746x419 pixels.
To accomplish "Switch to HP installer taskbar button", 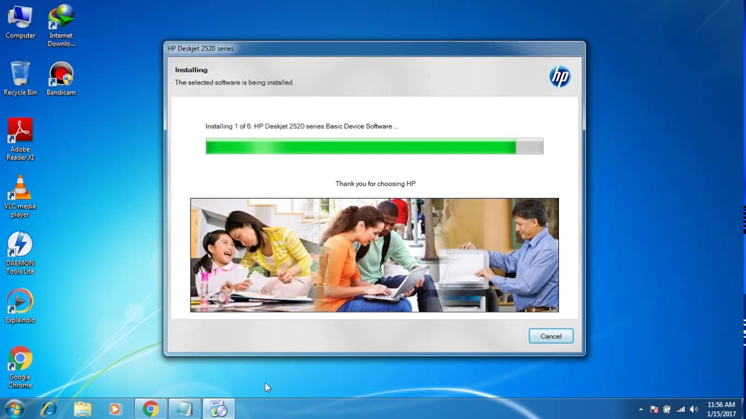I will click(x=219, y=409).
